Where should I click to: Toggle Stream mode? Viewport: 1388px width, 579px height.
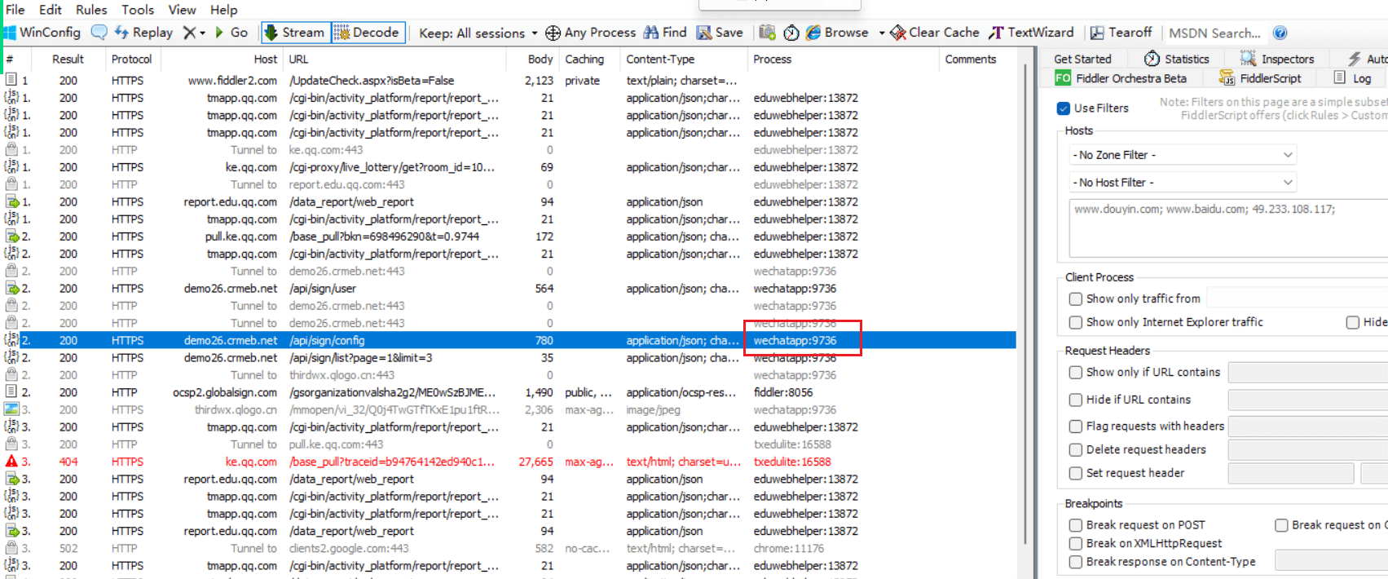[x=294, y=33]
